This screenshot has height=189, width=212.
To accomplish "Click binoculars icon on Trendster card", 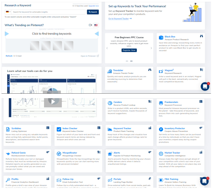I will 150,70.
